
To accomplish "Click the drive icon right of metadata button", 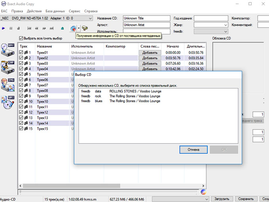I will click(85, 28).
